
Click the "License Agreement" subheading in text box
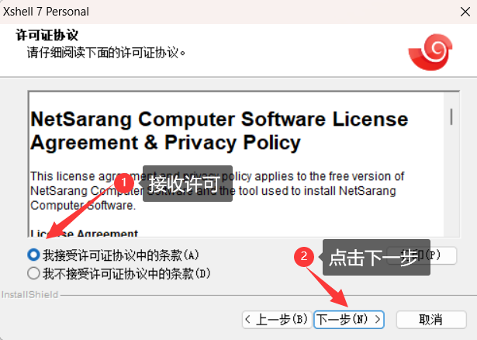[85, 234]
